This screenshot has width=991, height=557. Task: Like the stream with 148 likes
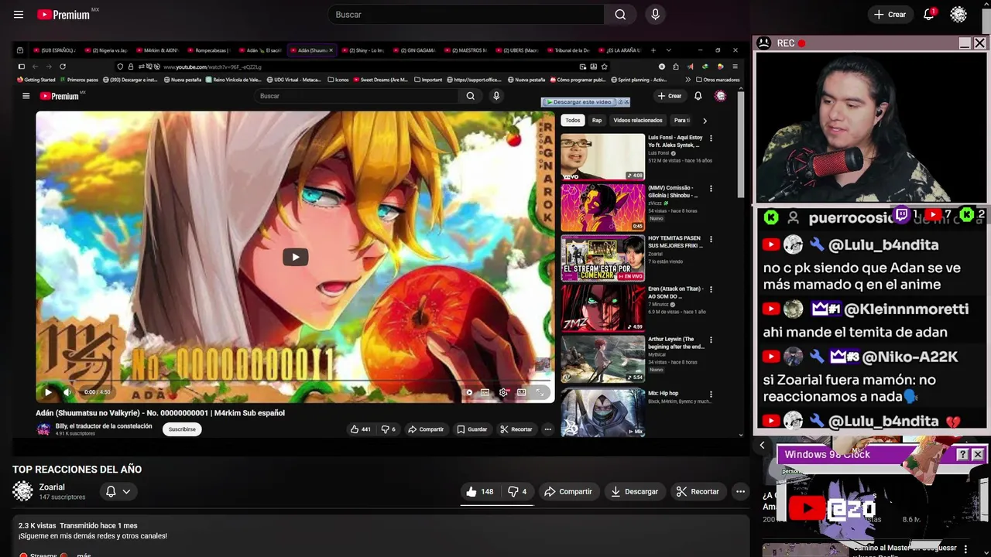[479, 491]
